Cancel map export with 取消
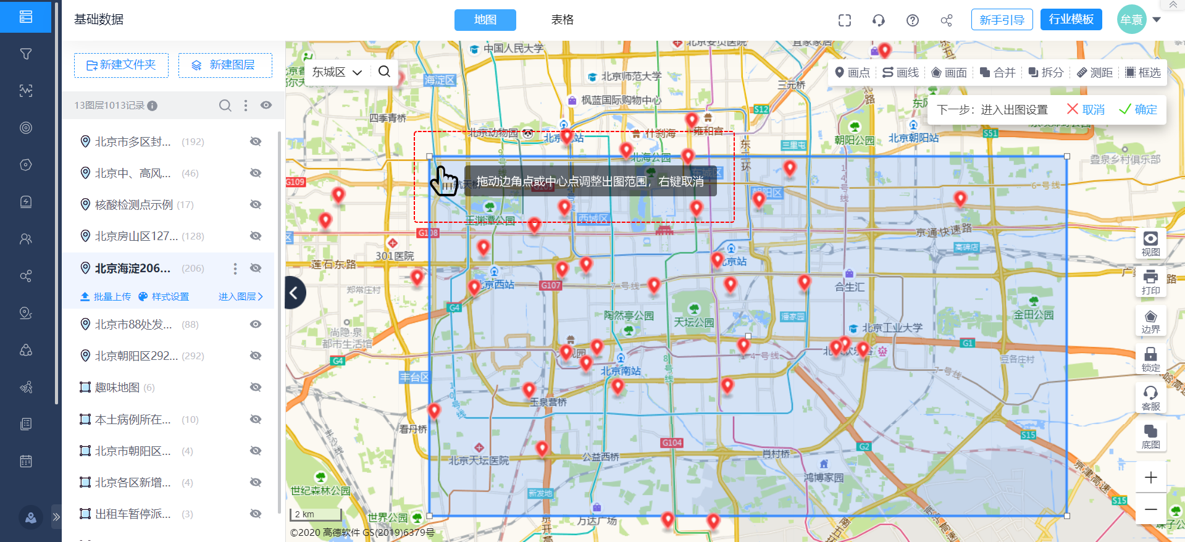1185x542 pixels. tap(1086, 109)
